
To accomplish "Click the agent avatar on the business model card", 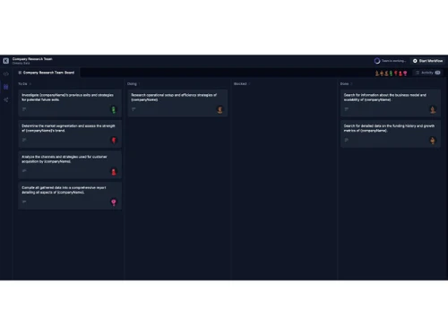I will (433, 109).
